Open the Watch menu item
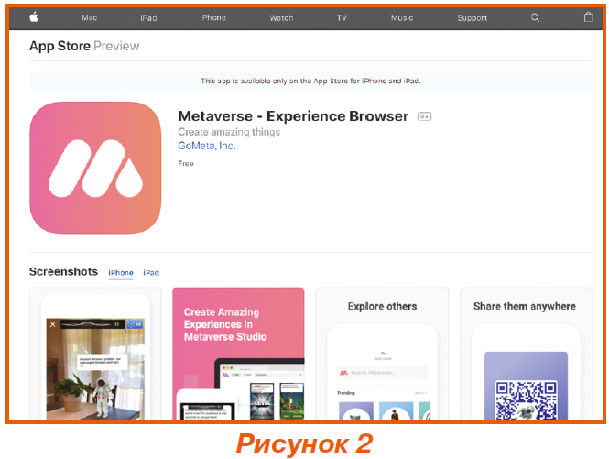The height and width of the screenshot is (459, 609). click(x=281, y=18)
